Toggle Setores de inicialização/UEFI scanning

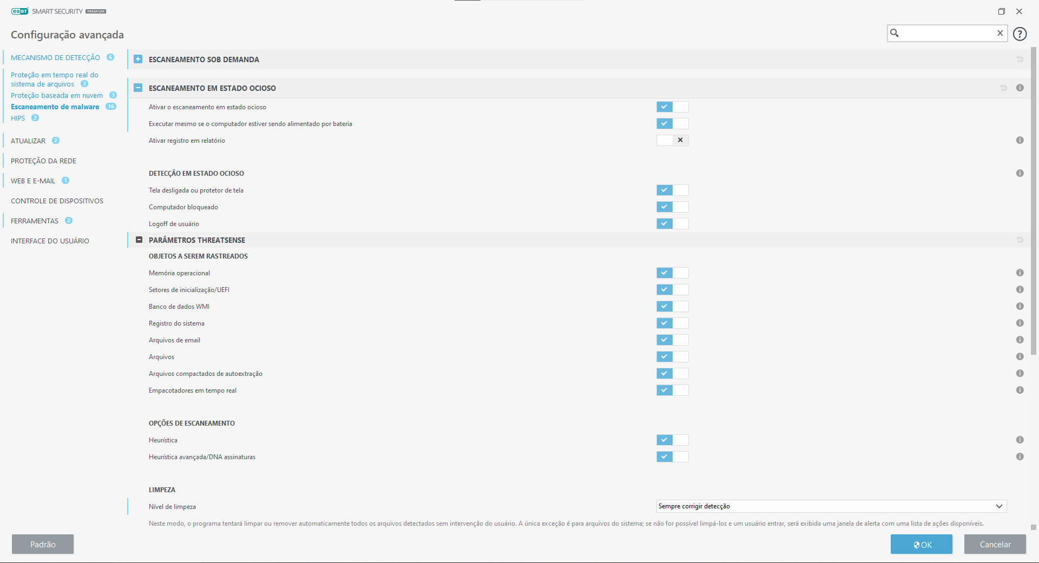pos(672,289)
